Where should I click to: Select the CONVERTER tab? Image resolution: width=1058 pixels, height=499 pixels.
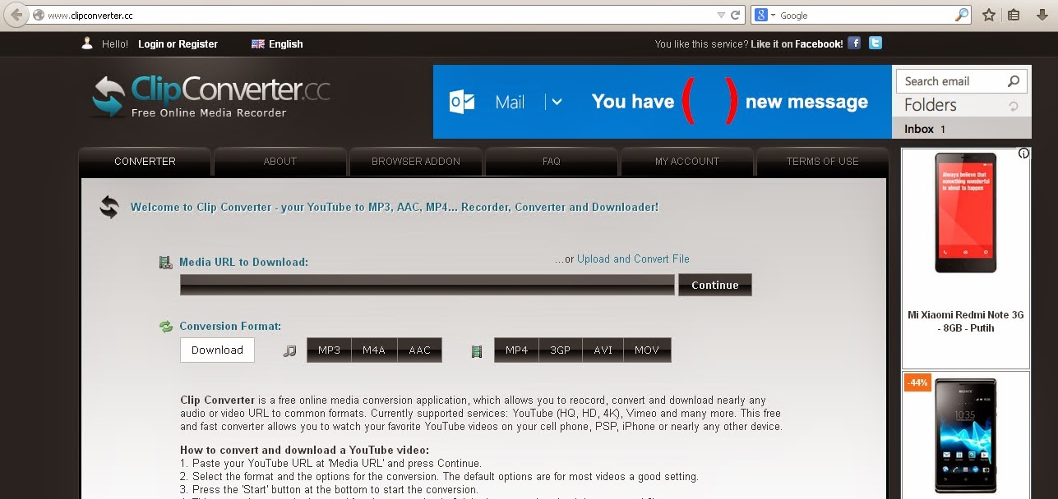point(145,162)
